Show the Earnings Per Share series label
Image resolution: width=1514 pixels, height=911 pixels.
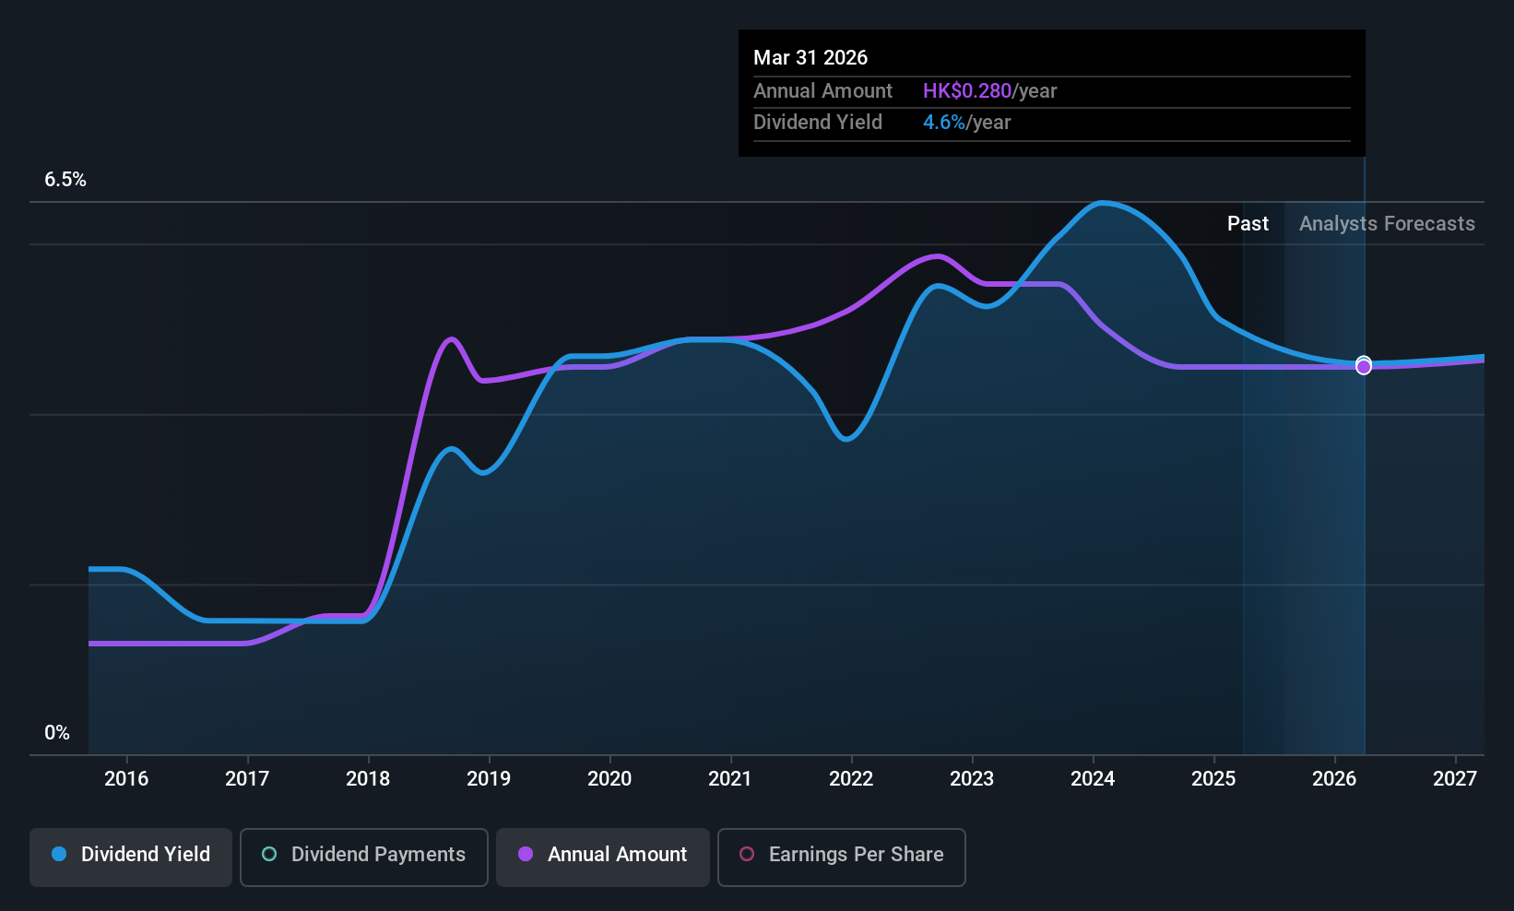click(856, 855)
